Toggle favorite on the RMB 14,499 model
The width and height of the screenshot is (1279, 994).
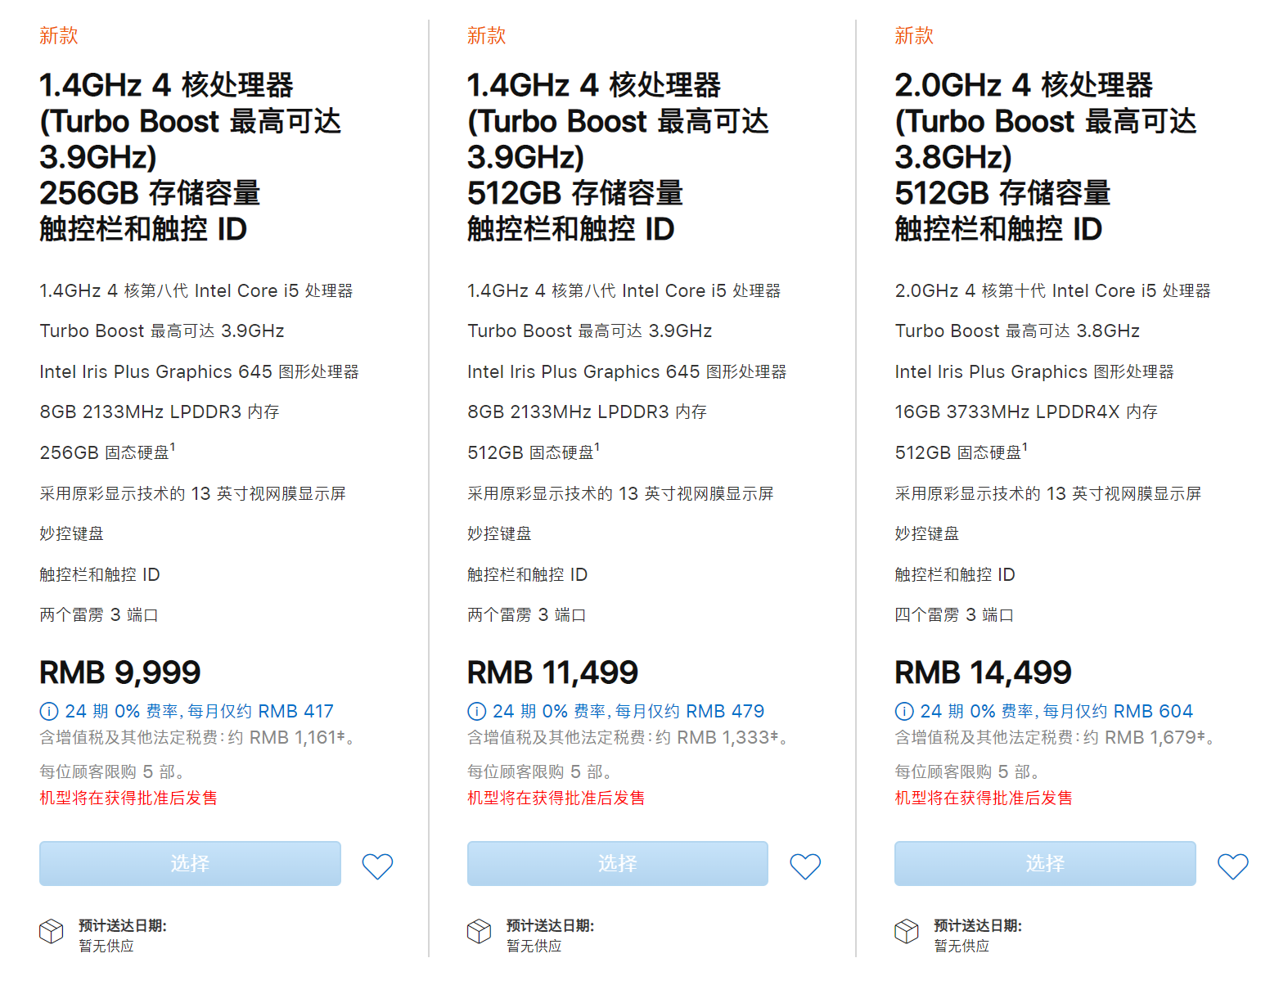pos(1232,865)
